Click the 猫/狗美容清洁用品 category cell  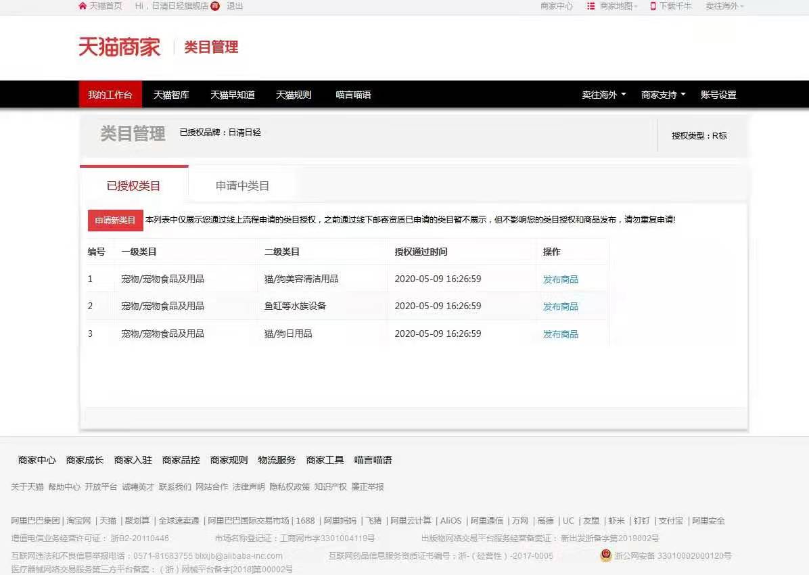pyautogui.click(x=301, y=279)
